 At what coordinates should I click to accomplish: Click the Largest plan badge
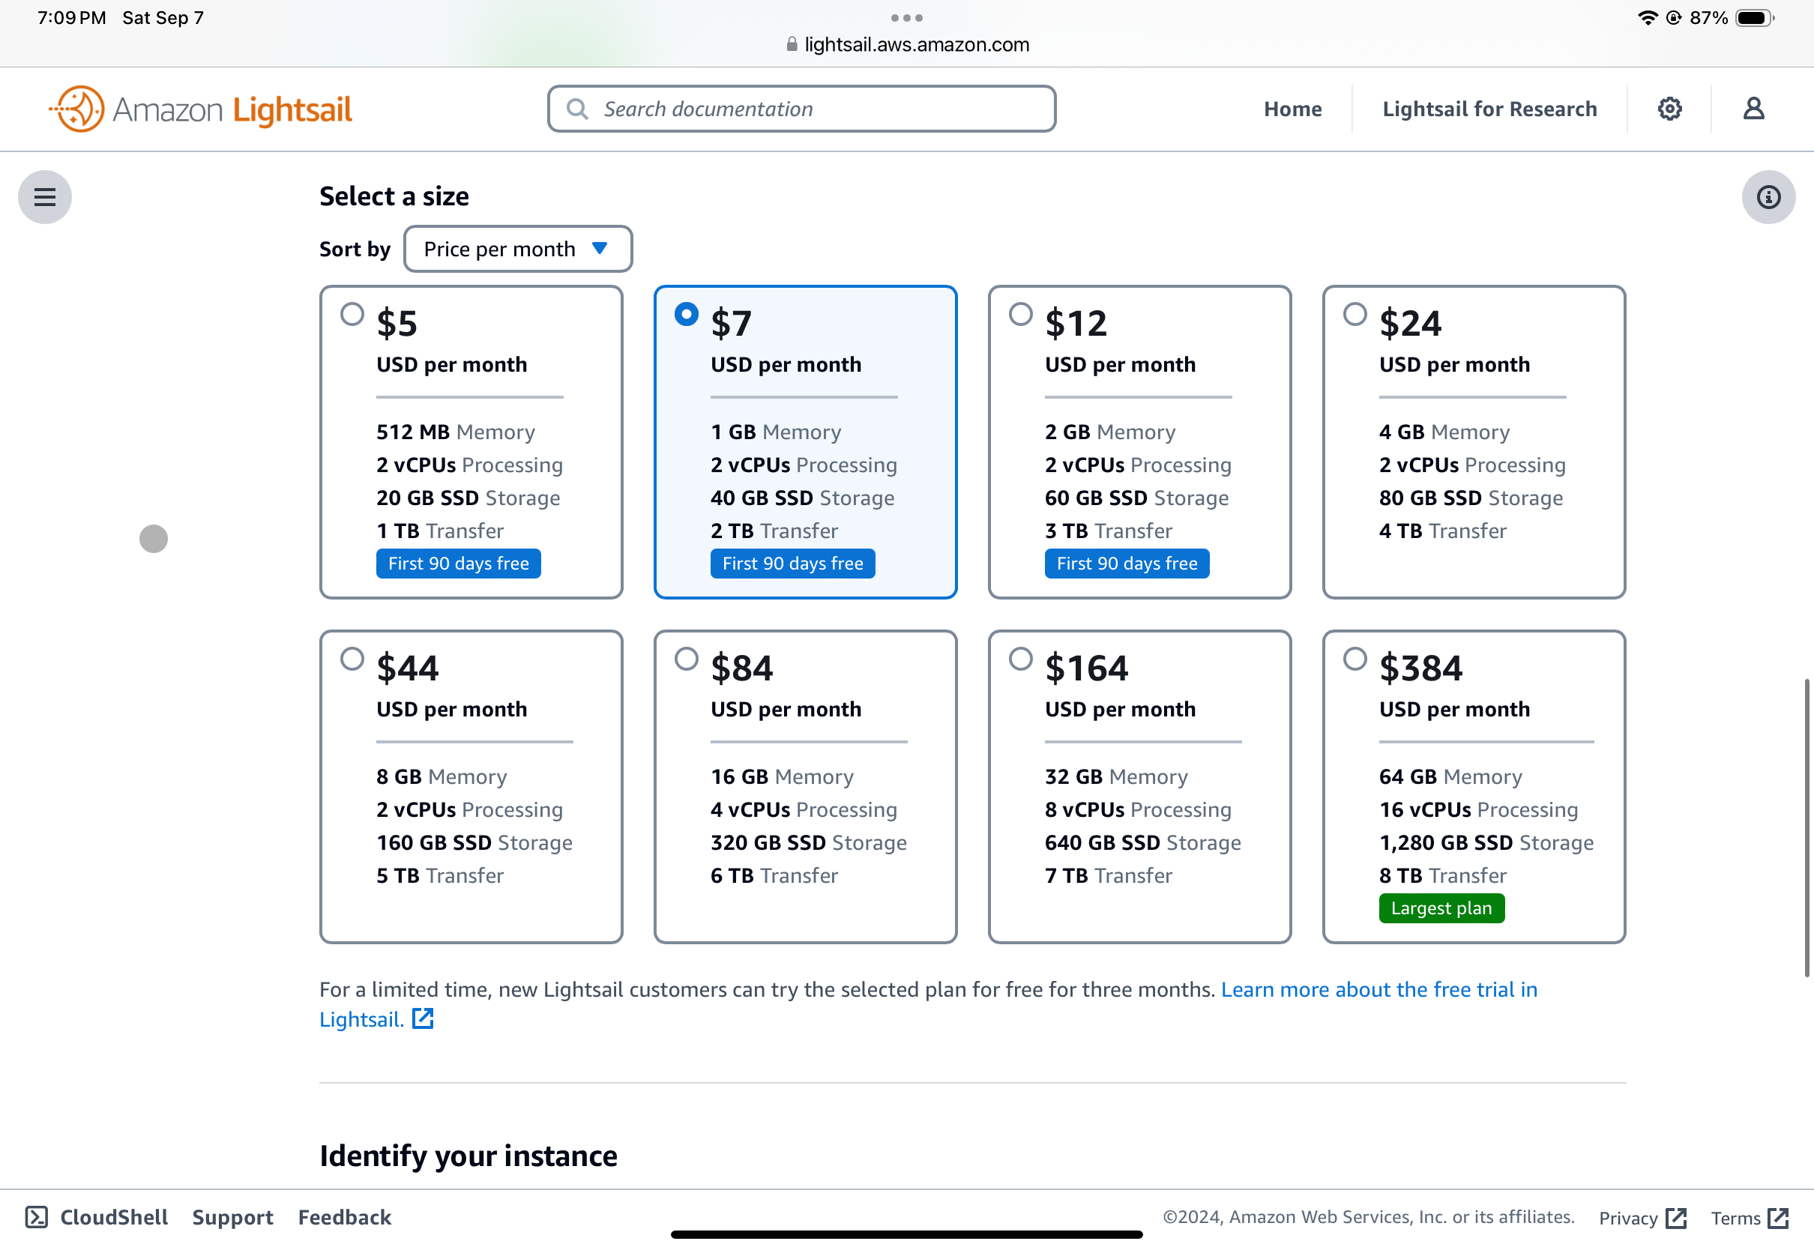tap(1441, 908)
